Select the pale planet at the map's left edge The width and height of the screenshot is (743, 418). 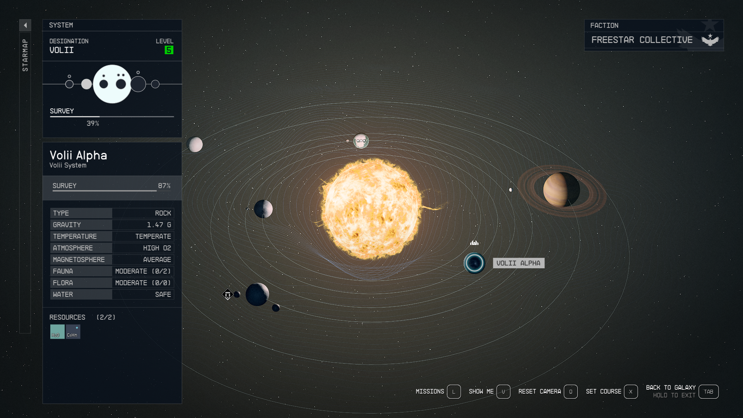(195, 145)
